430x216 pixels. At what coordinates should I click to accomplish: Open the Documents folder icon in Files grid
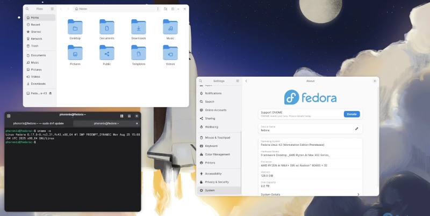coord(106,27)
